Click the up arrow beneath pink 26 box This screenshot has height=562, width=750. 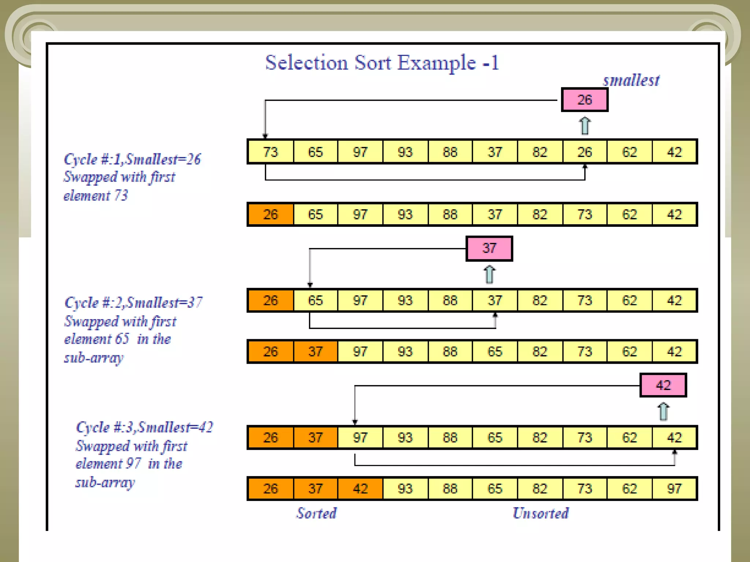point(585,126)
